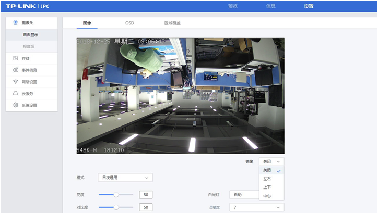
Task: Click the camera icon beside 摄像头
Action: coord(16,22)
